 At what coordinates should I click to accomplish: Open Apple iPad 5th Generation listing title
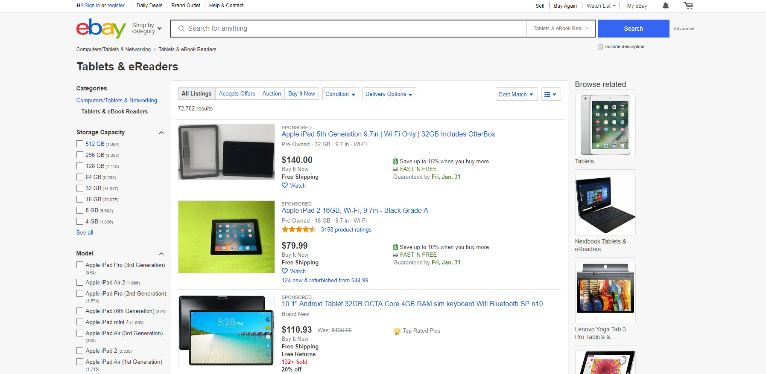(388, 134)
